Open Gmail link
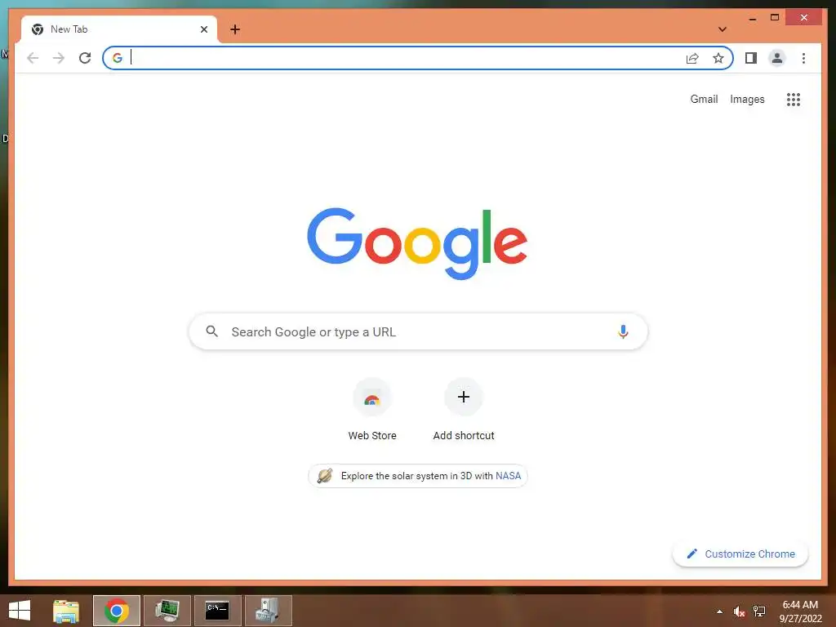The width and height of the screenshot is (836, 627). 704,99
